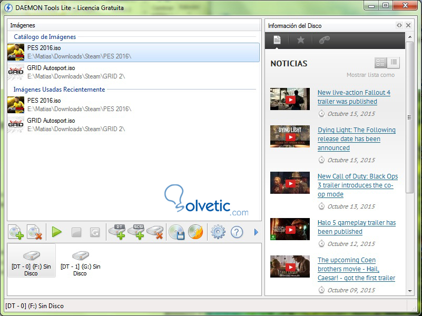The image size is (422, 316).
Task: Click the Catálogo de Imágenes group header
Action: click(x=45, y=37)
